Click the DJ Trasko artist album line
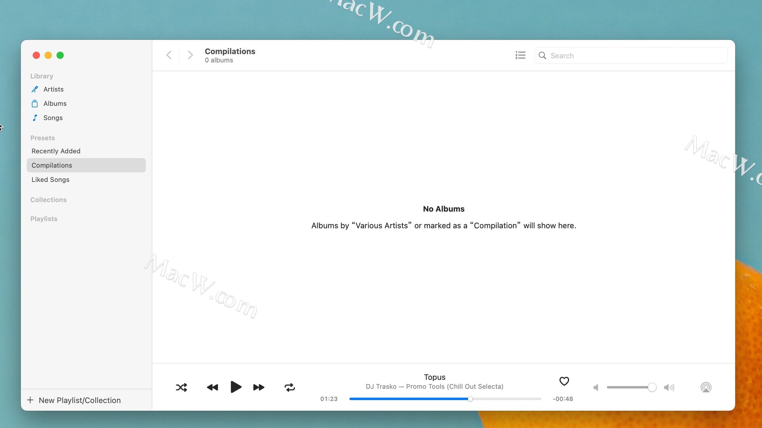The width and height of the screenshot is (762, 428). coord(435,386)
